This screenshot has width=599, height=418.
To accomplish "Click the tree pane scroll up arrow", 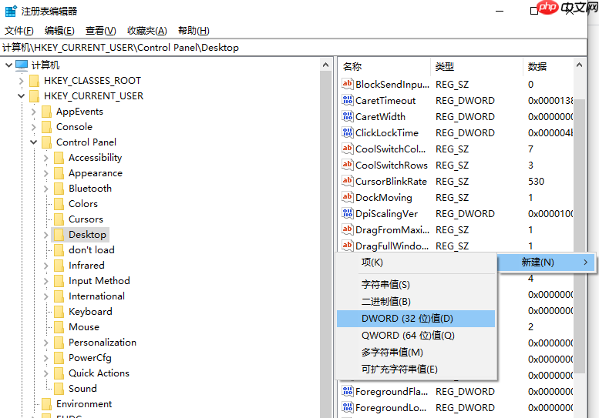I will click(x=326, y=65).
